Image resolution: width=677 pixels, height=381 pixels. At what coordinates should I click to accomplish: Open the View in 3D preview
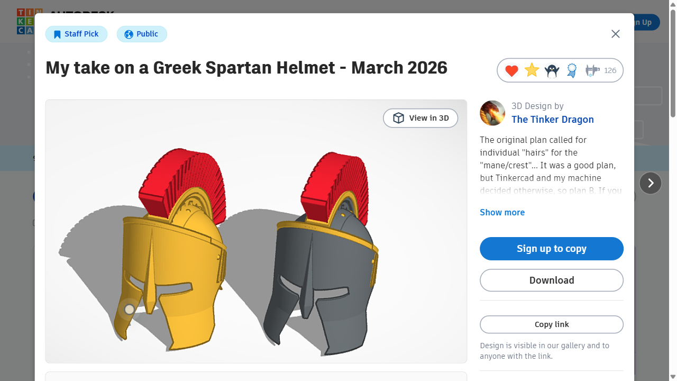point(420,117)
